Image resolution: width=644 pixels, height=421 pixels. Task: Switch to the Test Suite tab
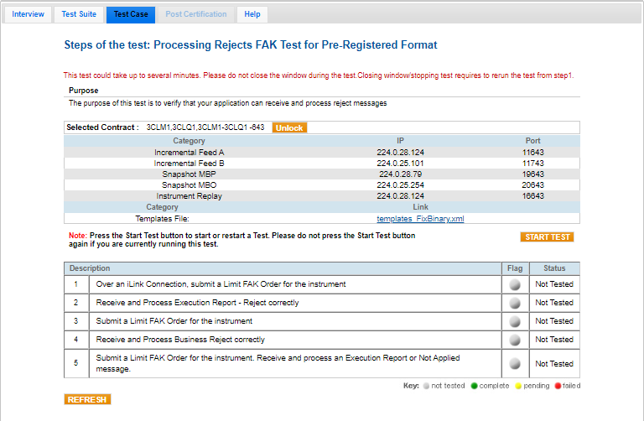(x=80, y=14)
